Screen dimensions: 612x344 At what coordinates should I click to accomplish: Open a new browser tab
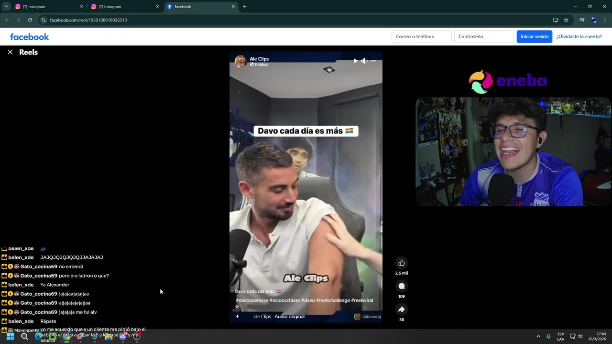tap(245, 7)
